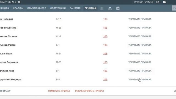This screenshot has height=99, width=176.
Task: Open the mail envelope icon in top bar
Action: click(x=158, y=2)
